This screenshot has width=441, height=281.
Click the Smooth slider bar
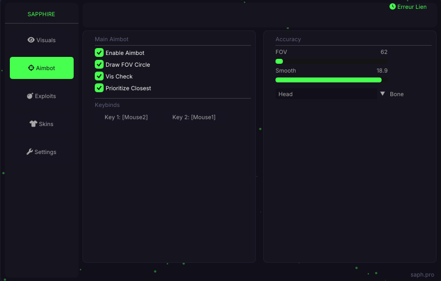(x=331, y=80)
